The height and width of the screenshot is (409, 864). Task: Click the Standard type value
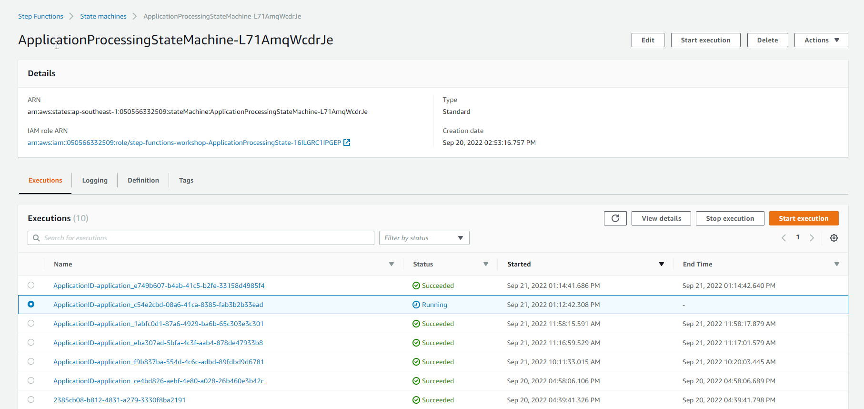coord(456,112)
